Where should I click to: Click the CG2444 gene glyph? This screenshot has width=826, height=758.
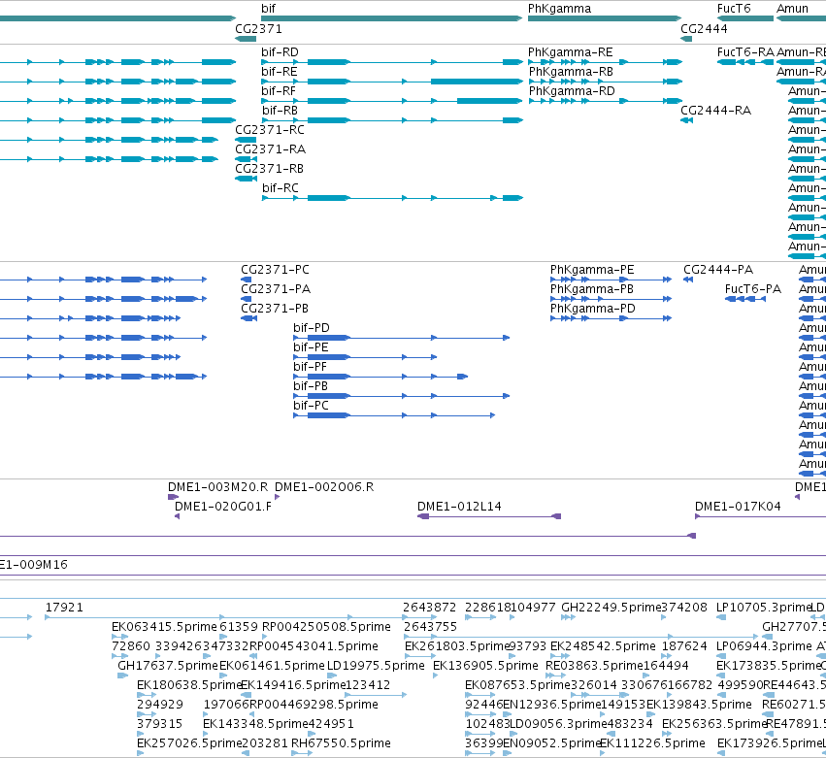(x=686, y=39)
